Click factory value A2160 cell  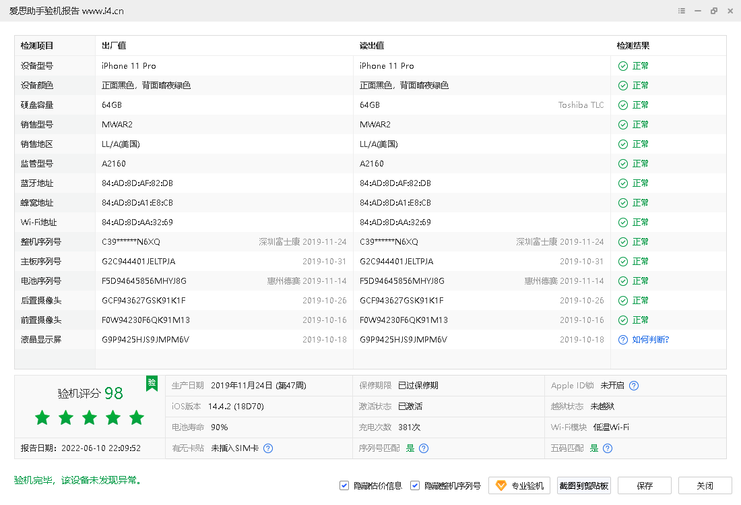114,164
